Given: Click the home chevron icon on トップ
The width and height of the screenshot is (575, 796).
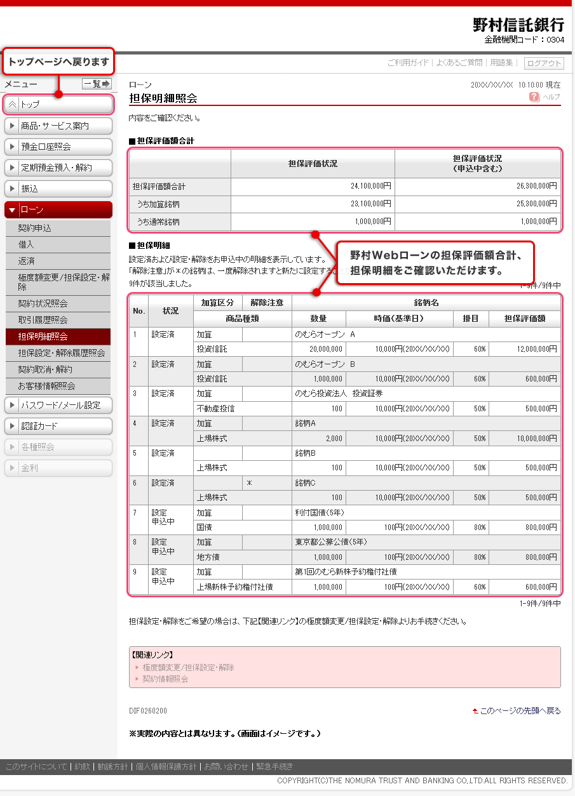Looking at the screenshot, I should coord(12,104).
